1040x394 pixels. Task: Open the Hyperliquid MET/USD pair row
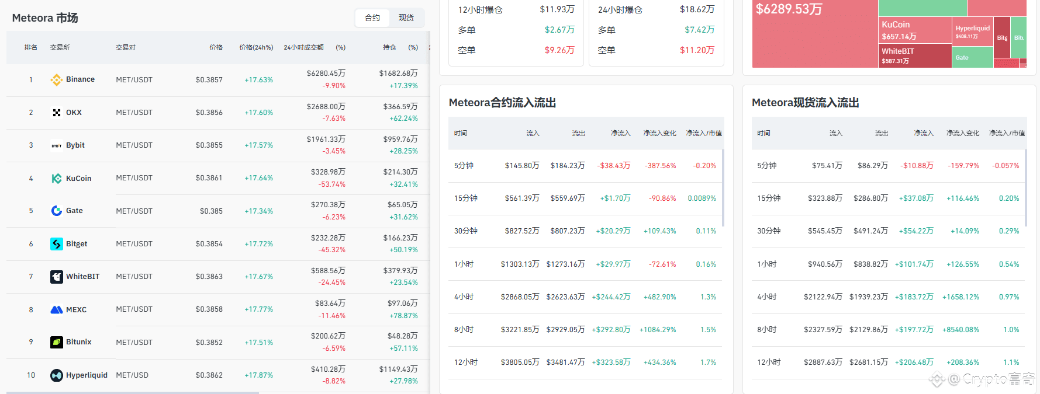click(217, 375)
